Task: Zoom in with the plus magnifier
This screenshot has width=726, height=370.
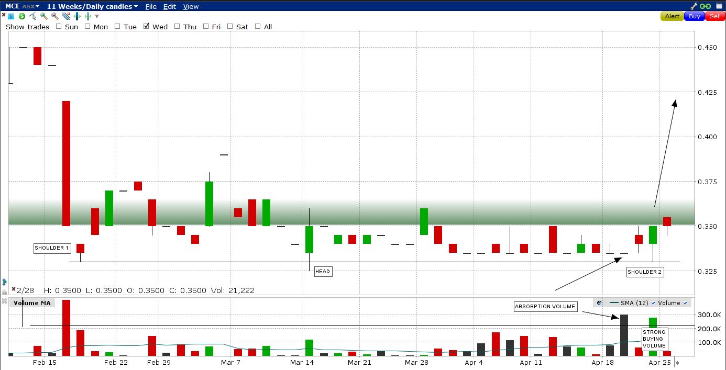Action: click(x=43, y=16)
